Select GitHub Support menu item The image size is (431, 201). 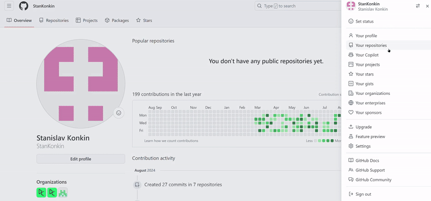coord(388,170)
